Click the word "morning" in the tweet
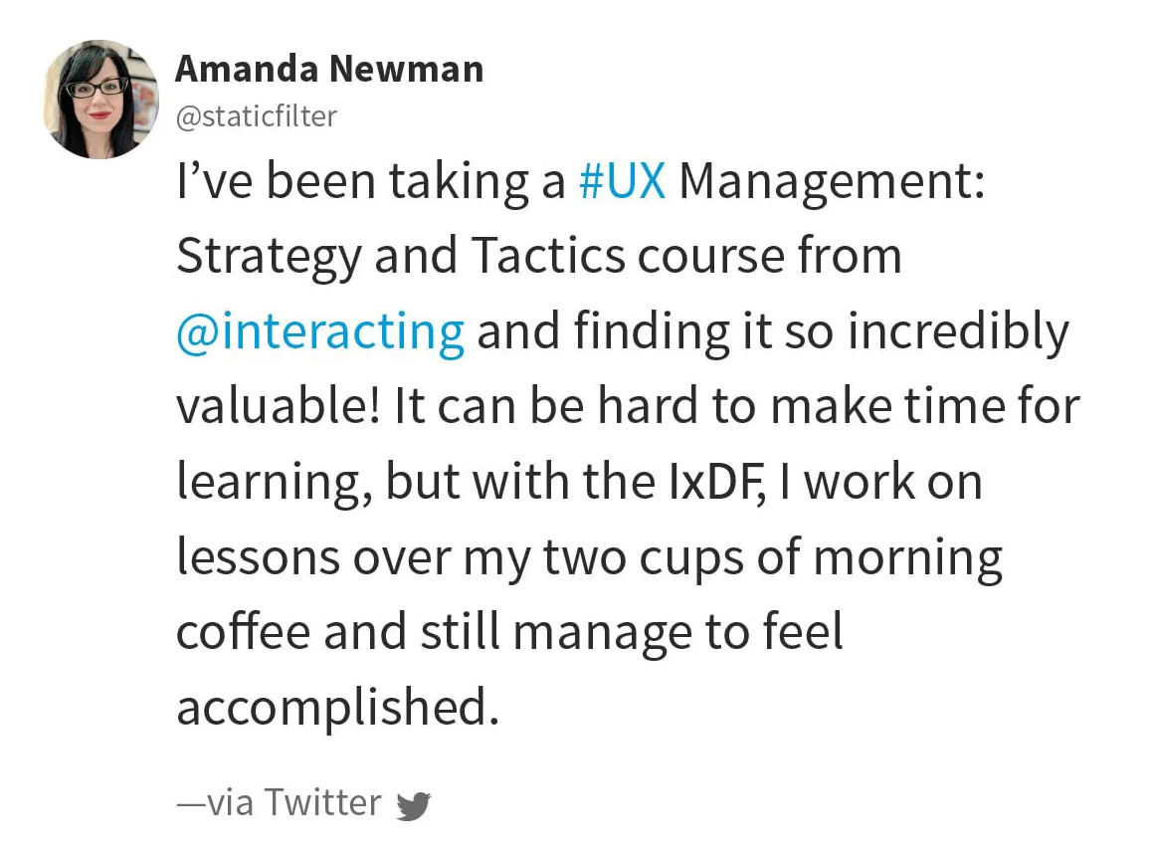Image resolution: width=1154 pixels, height=856 pixels. point(907,559)
